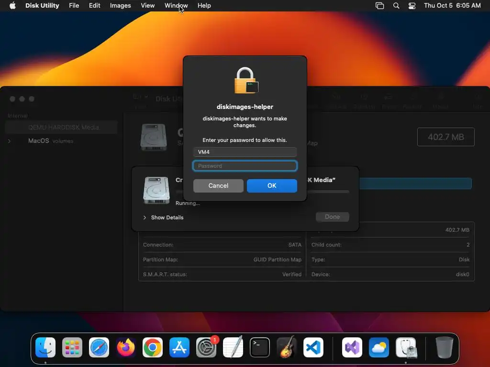This screenshot has height=367, width=490.
Task: Open the Images menu
Action: pyautogui.click(x=120, y=6)
